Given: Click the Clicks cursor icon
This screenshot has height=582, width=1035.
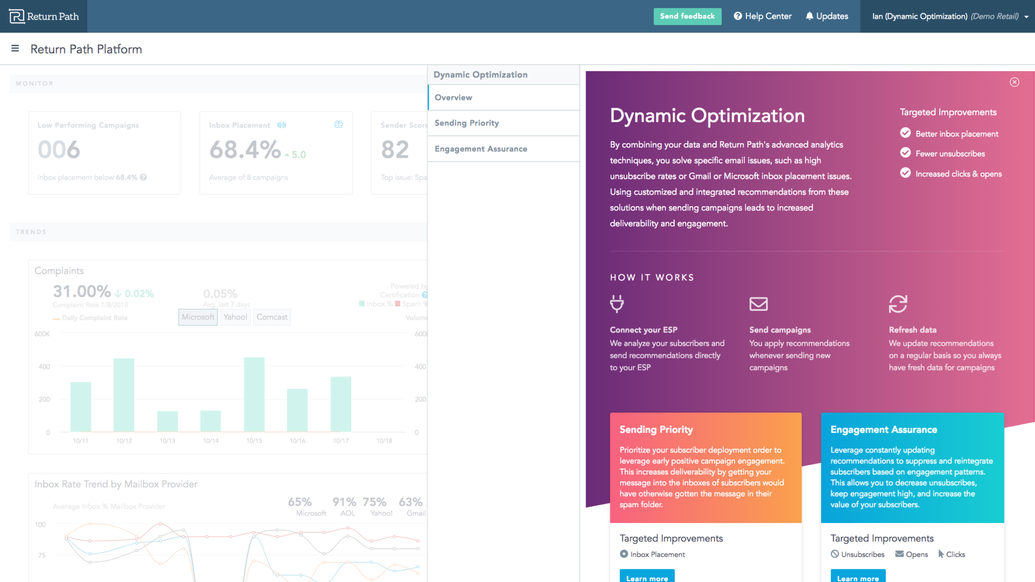Looking at the screenshot, I should (941, 554).
